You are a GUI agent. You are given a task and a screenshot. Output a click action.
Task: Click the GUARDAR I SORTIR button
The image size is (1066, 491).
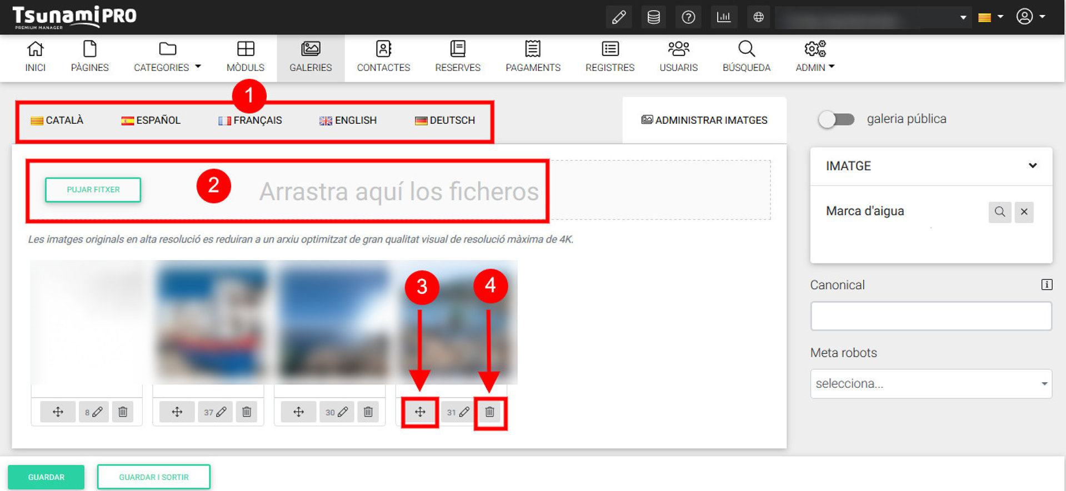pyautogui.click(x=154, y=477)
